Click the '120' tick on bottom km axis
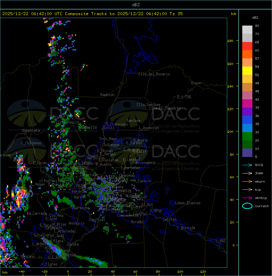Image resolution: width=272 pixels, height=276 pixels. (x=203, y=272)
